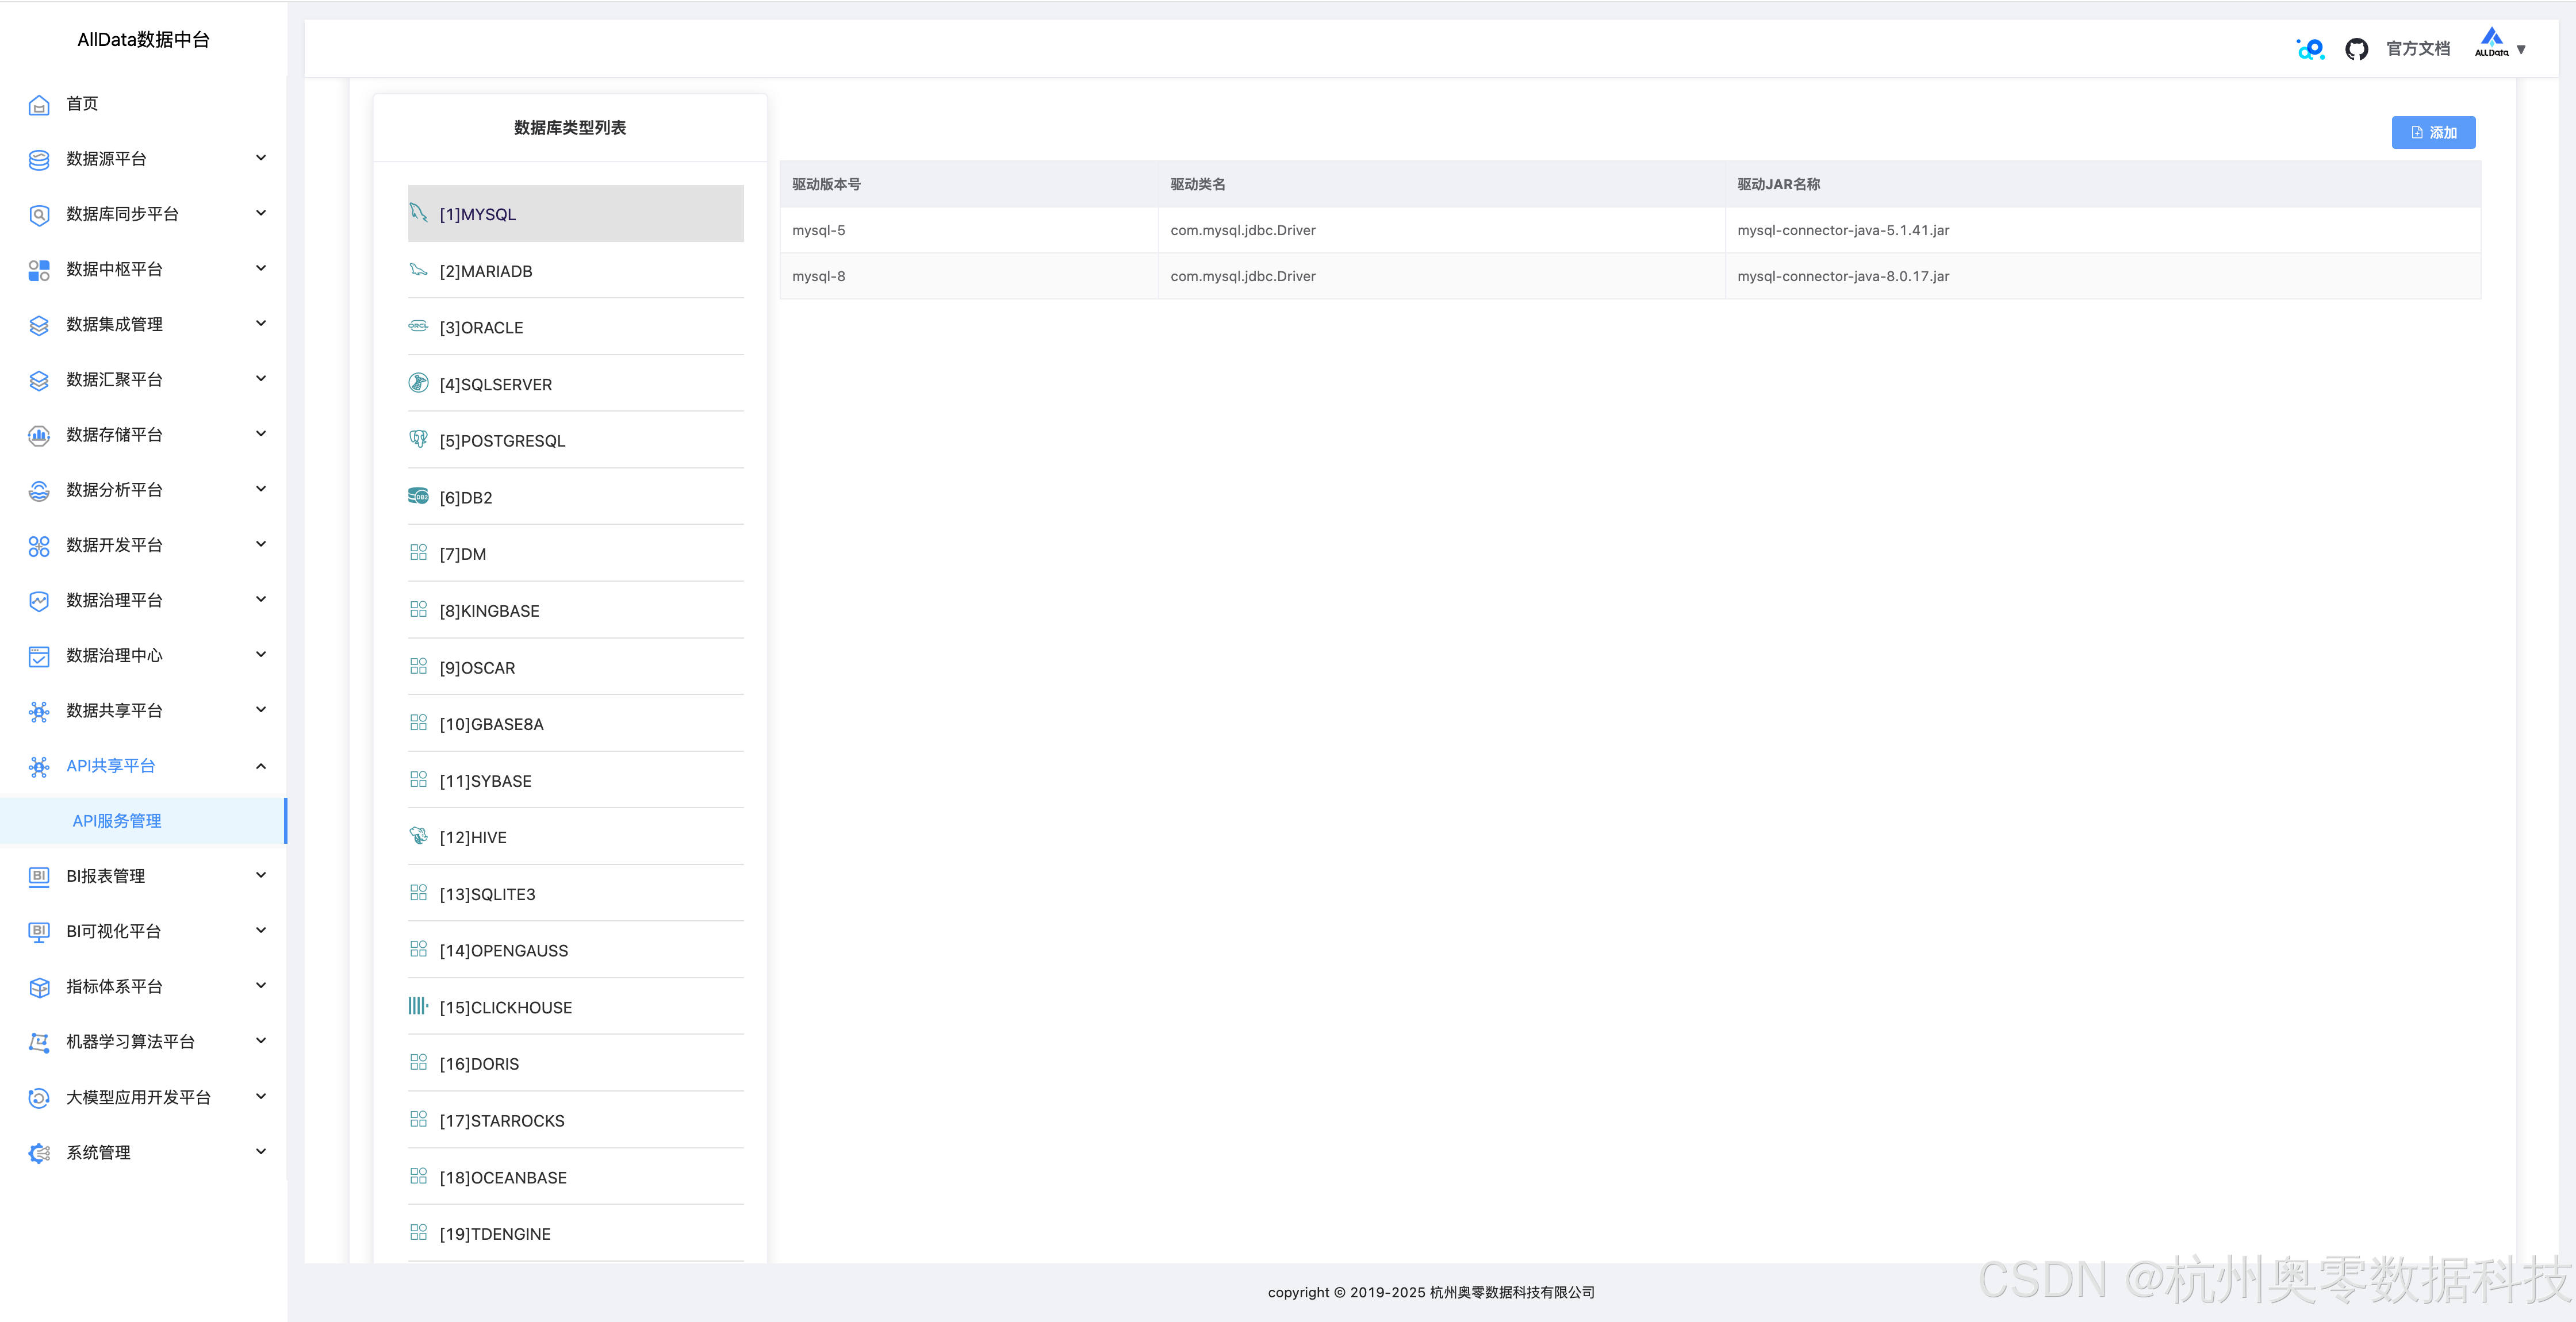Click the 系统管理 gear icon
The height and width of the screenshot is (1322, 2576).
click(x=39, y=1153)
